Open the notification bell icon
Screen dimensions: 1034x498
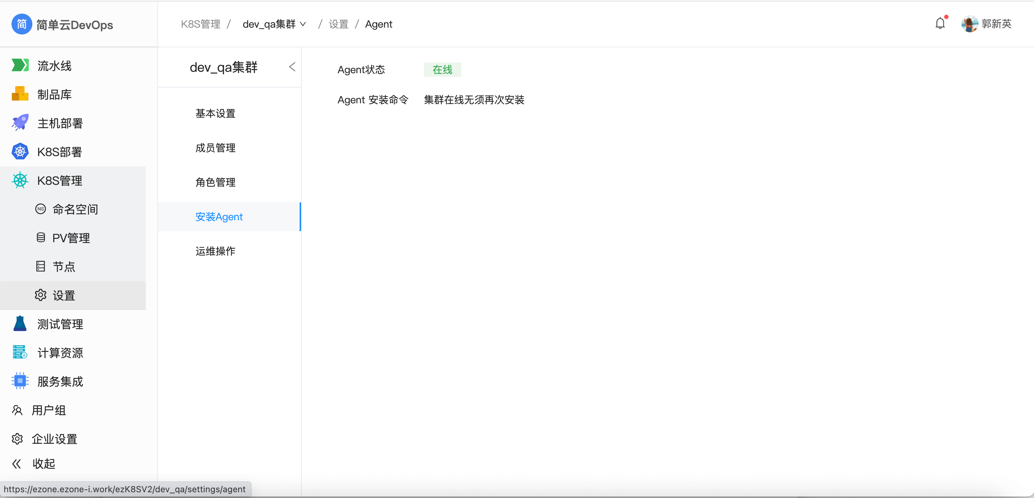tap(940, 24)
